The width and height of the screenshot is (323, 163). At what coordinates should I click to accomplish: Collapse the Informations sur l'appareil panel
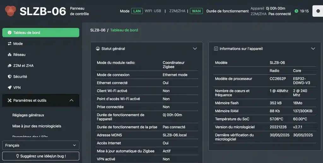[x=313, y=49]
